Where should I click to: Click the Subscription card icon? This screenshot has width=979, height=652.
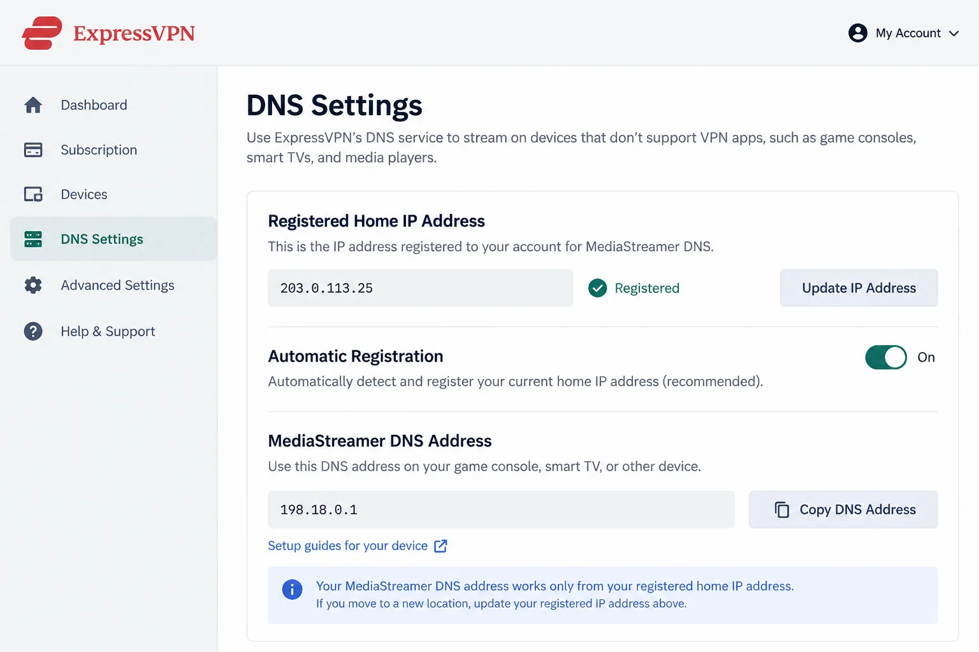[33, 150]
